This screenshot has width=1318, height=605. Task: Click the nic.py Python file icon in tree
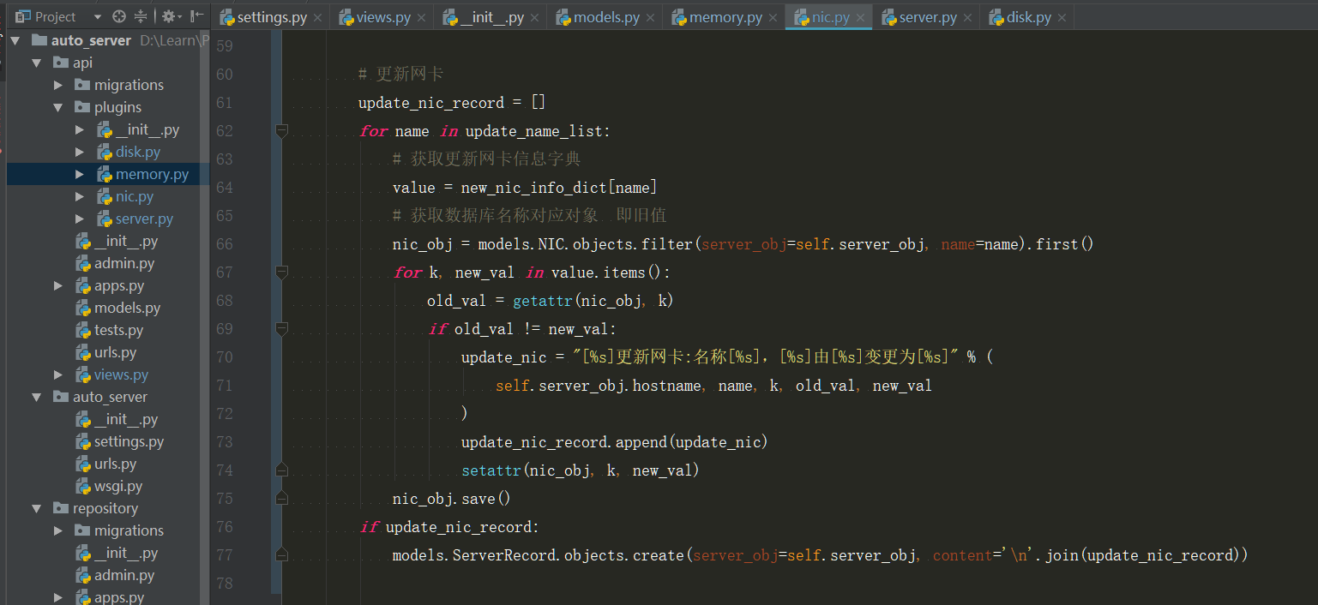tap(105, 196)
